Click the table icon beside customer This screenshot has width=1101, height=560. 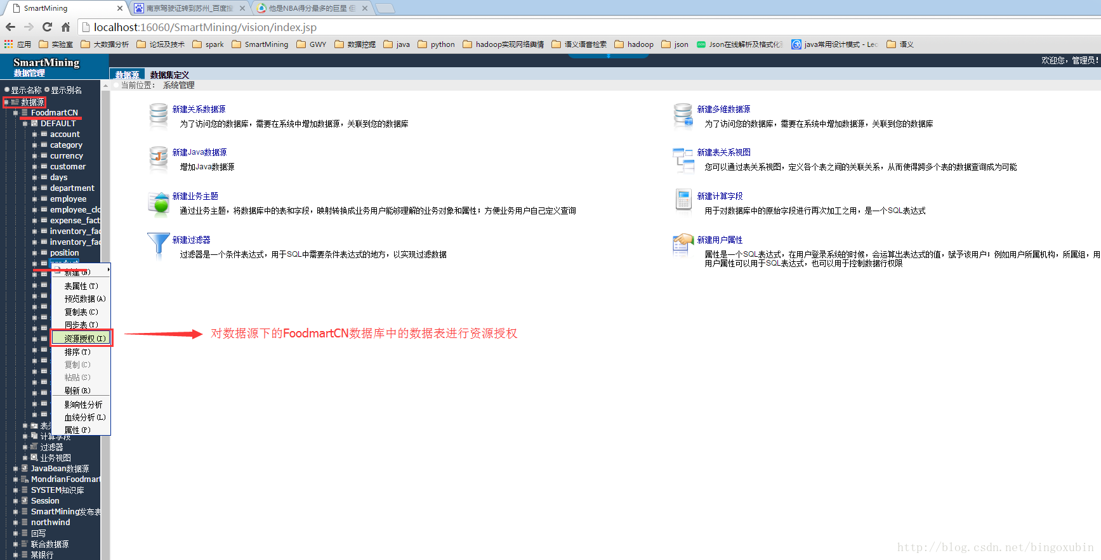point(44,166)
